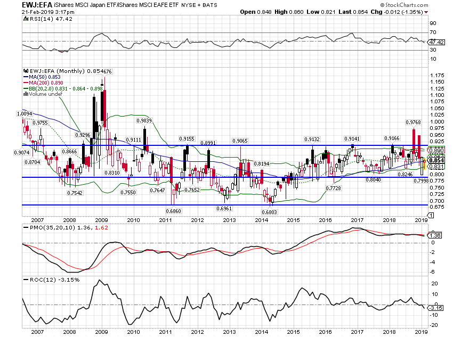Click the 0.8666 price label
453x337 pixels.
tap(69, 152)
